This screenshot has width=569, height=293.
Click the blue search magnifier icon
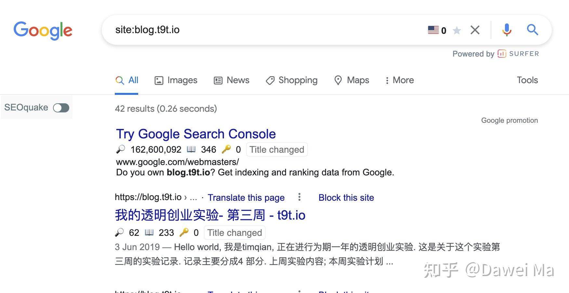click(532, 30)
